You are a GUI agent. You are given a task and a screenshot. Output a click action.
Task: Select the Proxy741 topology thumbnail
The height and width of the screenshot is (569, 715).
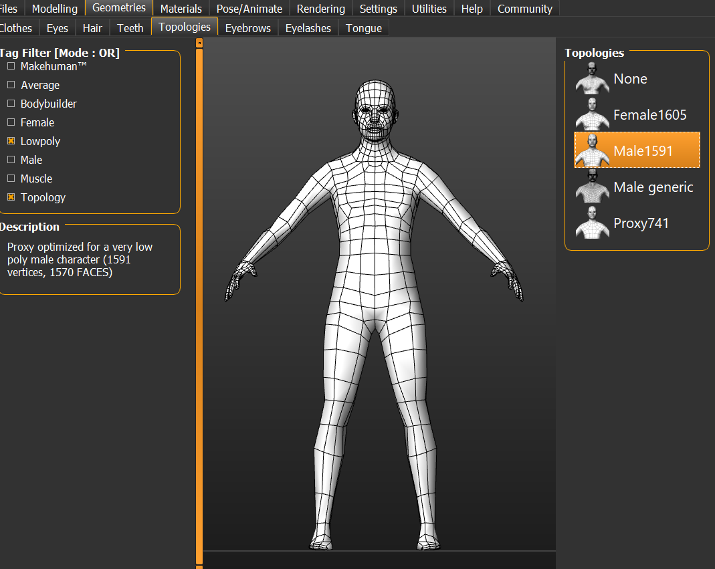tap(593, 223)
